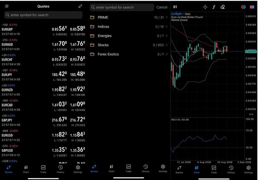Screen dimensions: 258x180
Task: Select the EURGBP quote row
Action: [43, 30]
